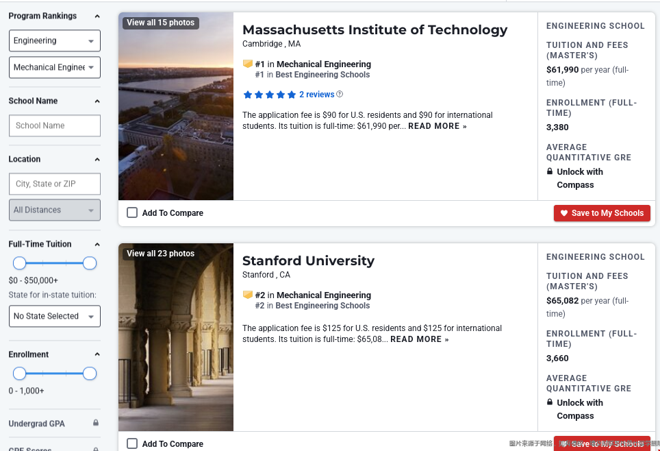Click MIT's five-star rating icons
Viewport: 660px width, 451px height.
tap(270, 95)
